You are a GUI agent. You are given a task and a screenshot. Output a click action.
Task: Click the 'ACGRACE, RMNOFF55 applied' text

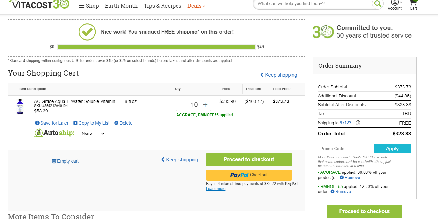(205, 115)
